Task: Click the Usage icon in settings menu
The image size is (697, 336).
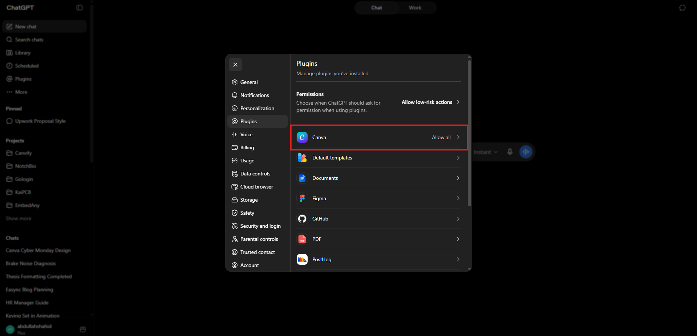Action: (x=235, y=161)
